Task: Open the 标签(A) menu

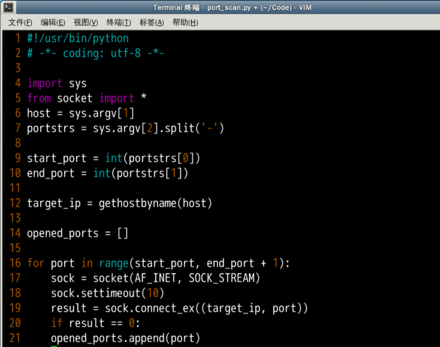Action: click(152, 22)
